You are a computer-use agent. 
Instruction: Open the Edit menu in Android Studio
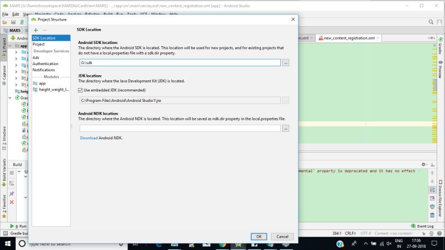(x=16, y=14)
